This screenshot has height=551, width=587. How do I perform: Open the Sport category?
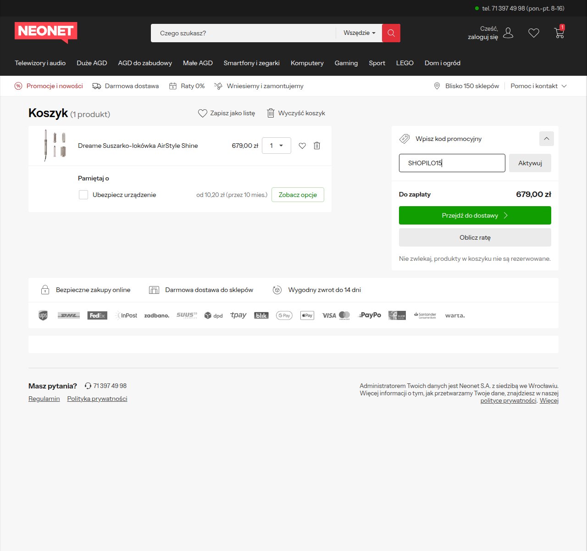click(377, 63)
